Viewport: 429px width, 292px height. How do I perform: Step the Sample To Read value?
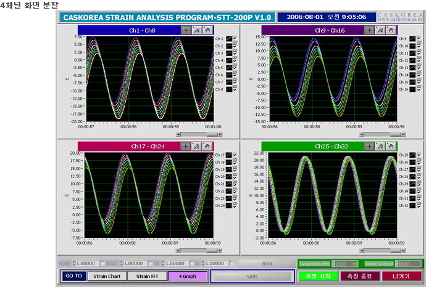396,264
